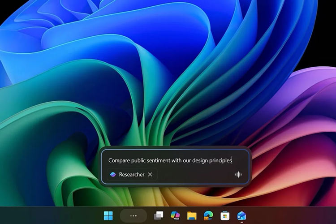
Task: Open the Windows Start menu
Action: coord(108,215)
